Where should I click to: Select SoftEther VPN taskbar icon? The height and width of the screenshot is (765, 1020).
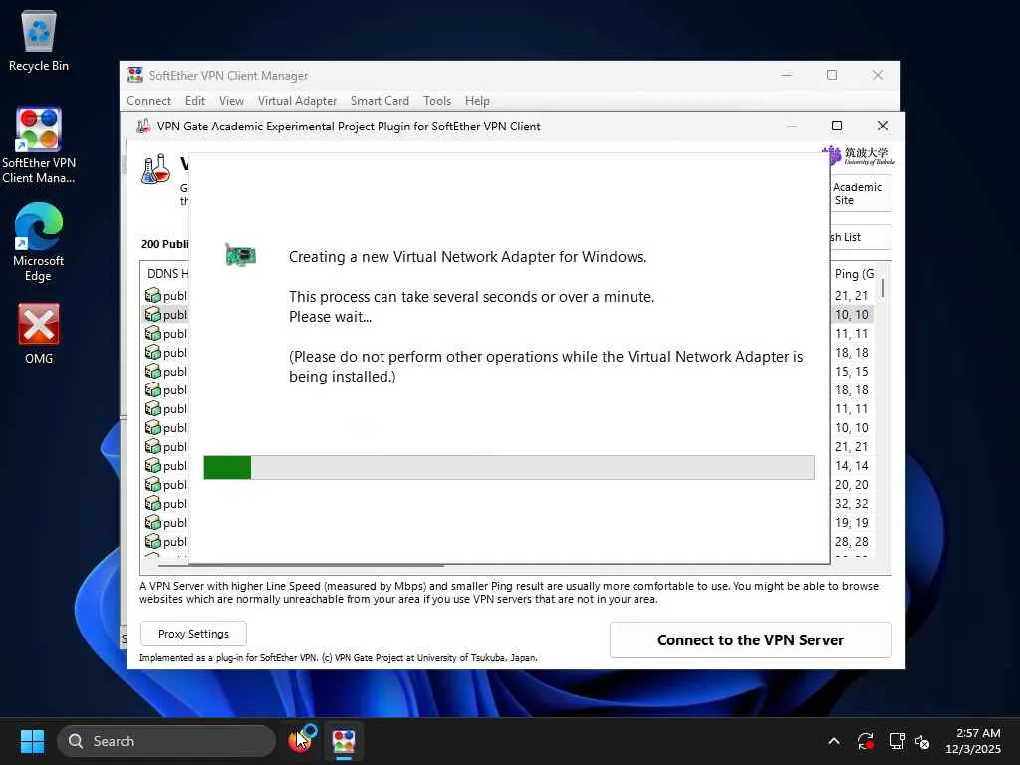tap(344, 741)
